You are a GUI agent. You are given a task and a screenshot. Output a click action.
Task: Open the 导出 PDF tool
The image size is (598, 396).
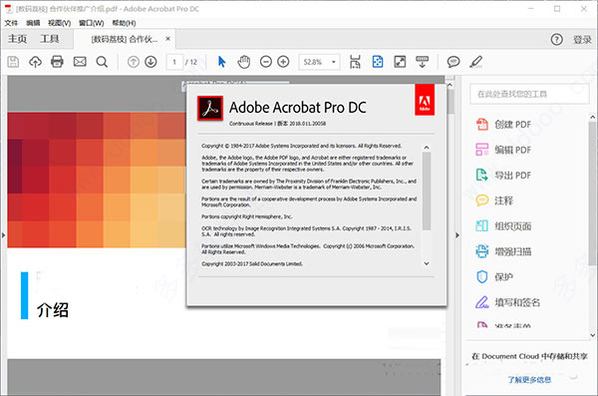503,176
